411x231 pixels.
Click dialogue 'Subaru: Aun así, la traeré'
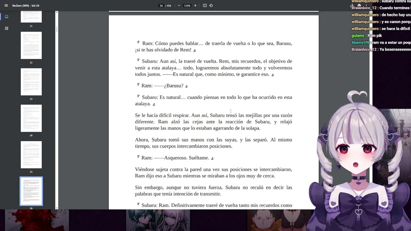click(214, 68)
